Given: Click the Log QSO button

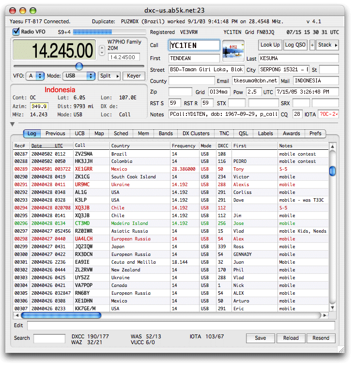Looking at the screenshot, I should tap(295, 45).
